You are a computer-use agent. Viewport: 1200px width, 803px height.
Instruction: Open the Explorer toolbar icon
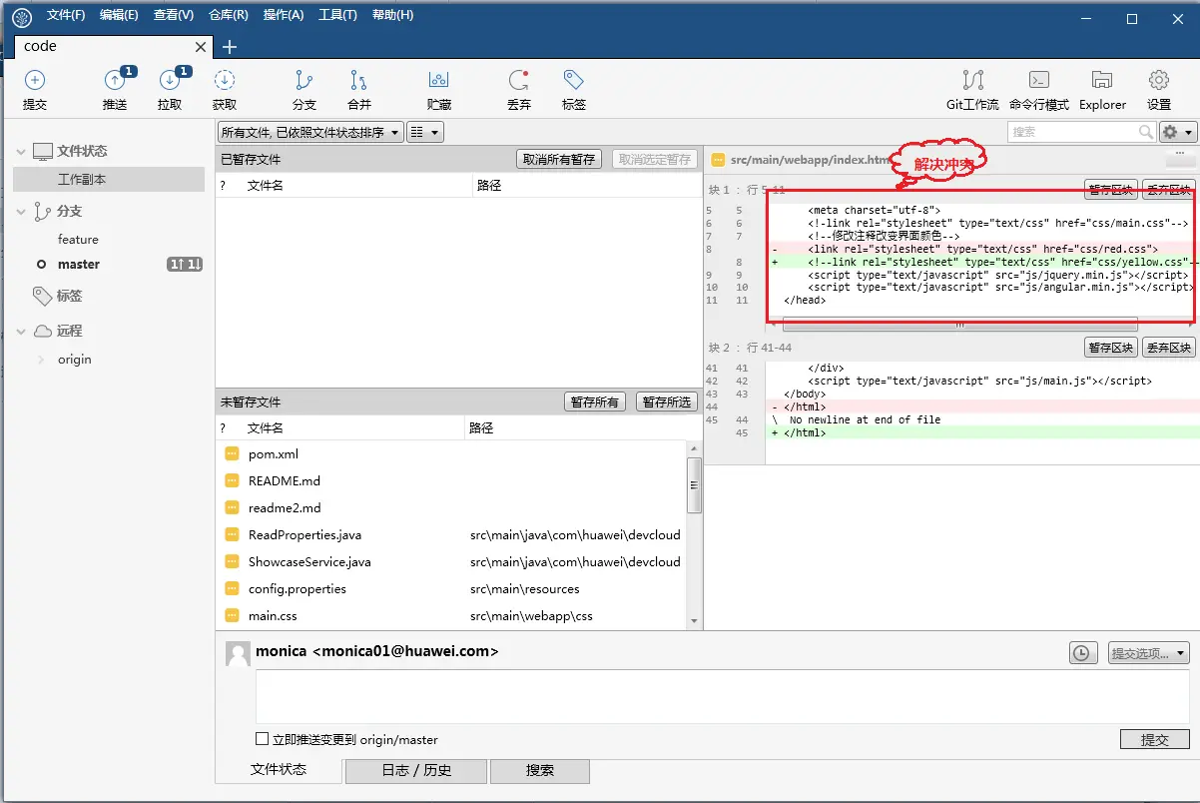pos(1102,81)
